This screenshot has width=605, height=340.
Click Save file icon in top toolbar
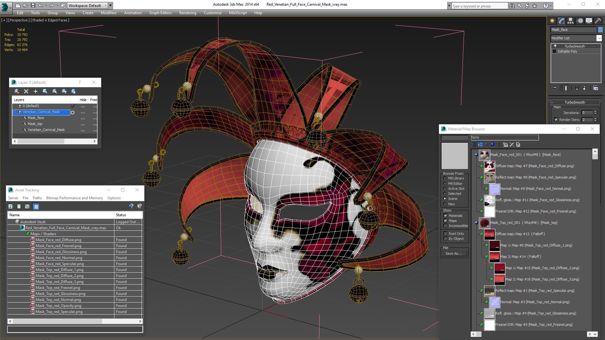coord(33,5)
